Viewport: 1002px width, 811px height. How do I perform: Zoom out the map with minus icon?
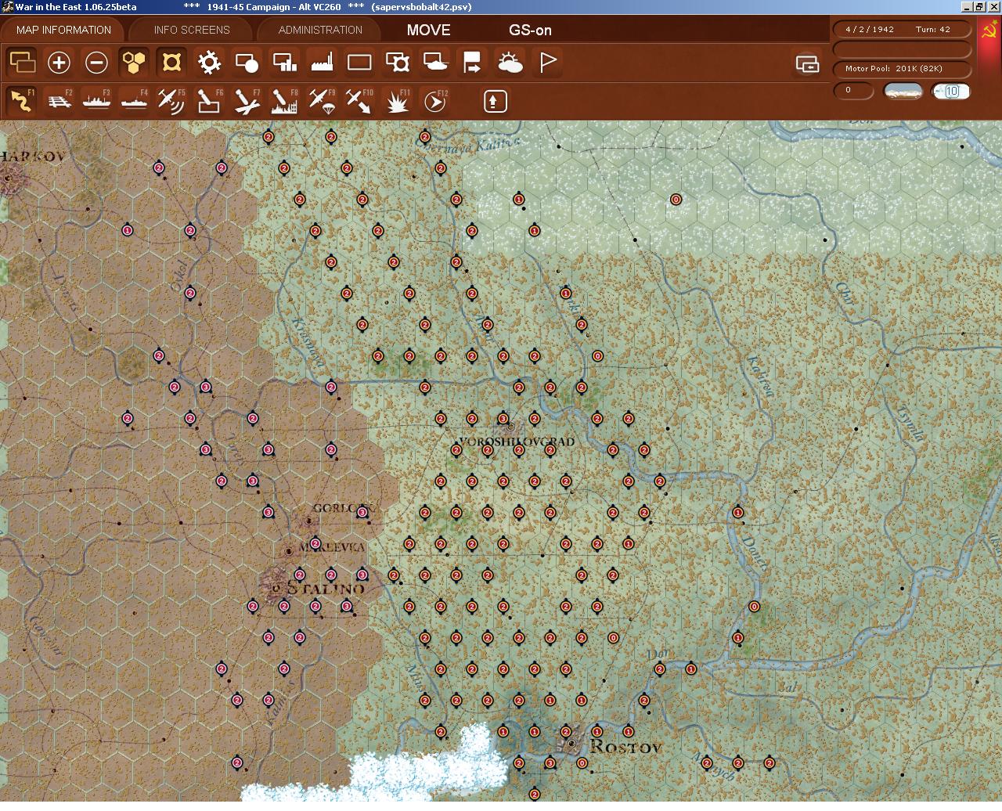tap(96, 62)
